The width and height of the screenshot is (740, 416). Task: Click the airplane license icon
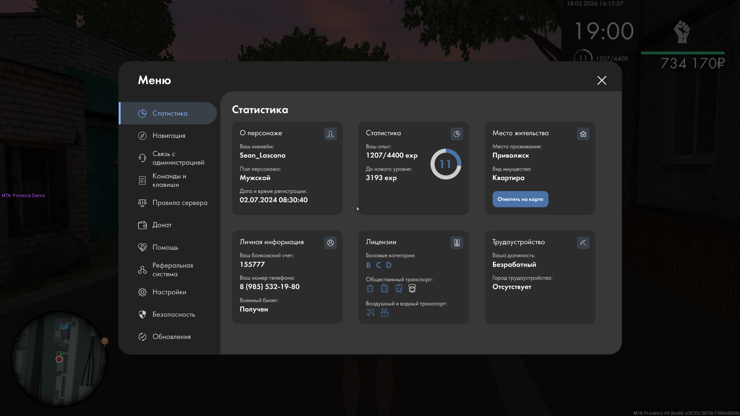[x=370, y=312]
